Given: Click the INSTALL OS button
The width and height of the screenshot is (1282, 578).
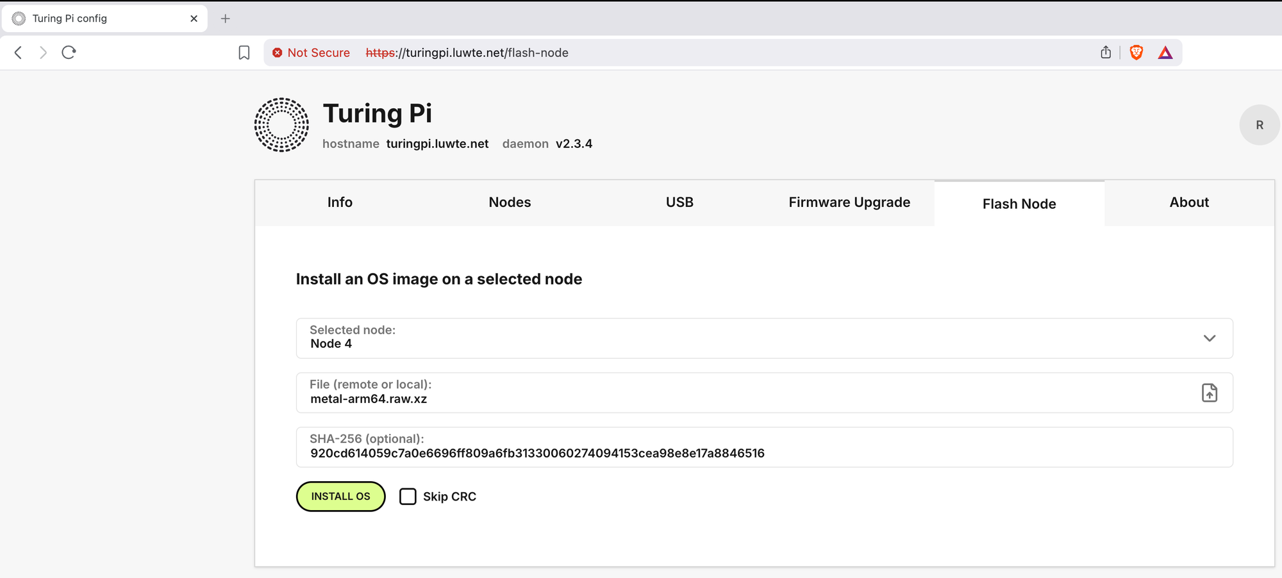Looking at the screenshot, I should (340, 496).
